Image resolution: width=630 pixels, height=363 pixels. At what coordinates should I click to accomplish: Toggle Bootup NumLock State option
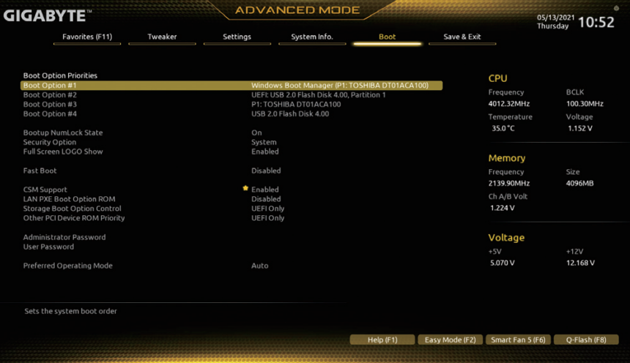[256, 132]
